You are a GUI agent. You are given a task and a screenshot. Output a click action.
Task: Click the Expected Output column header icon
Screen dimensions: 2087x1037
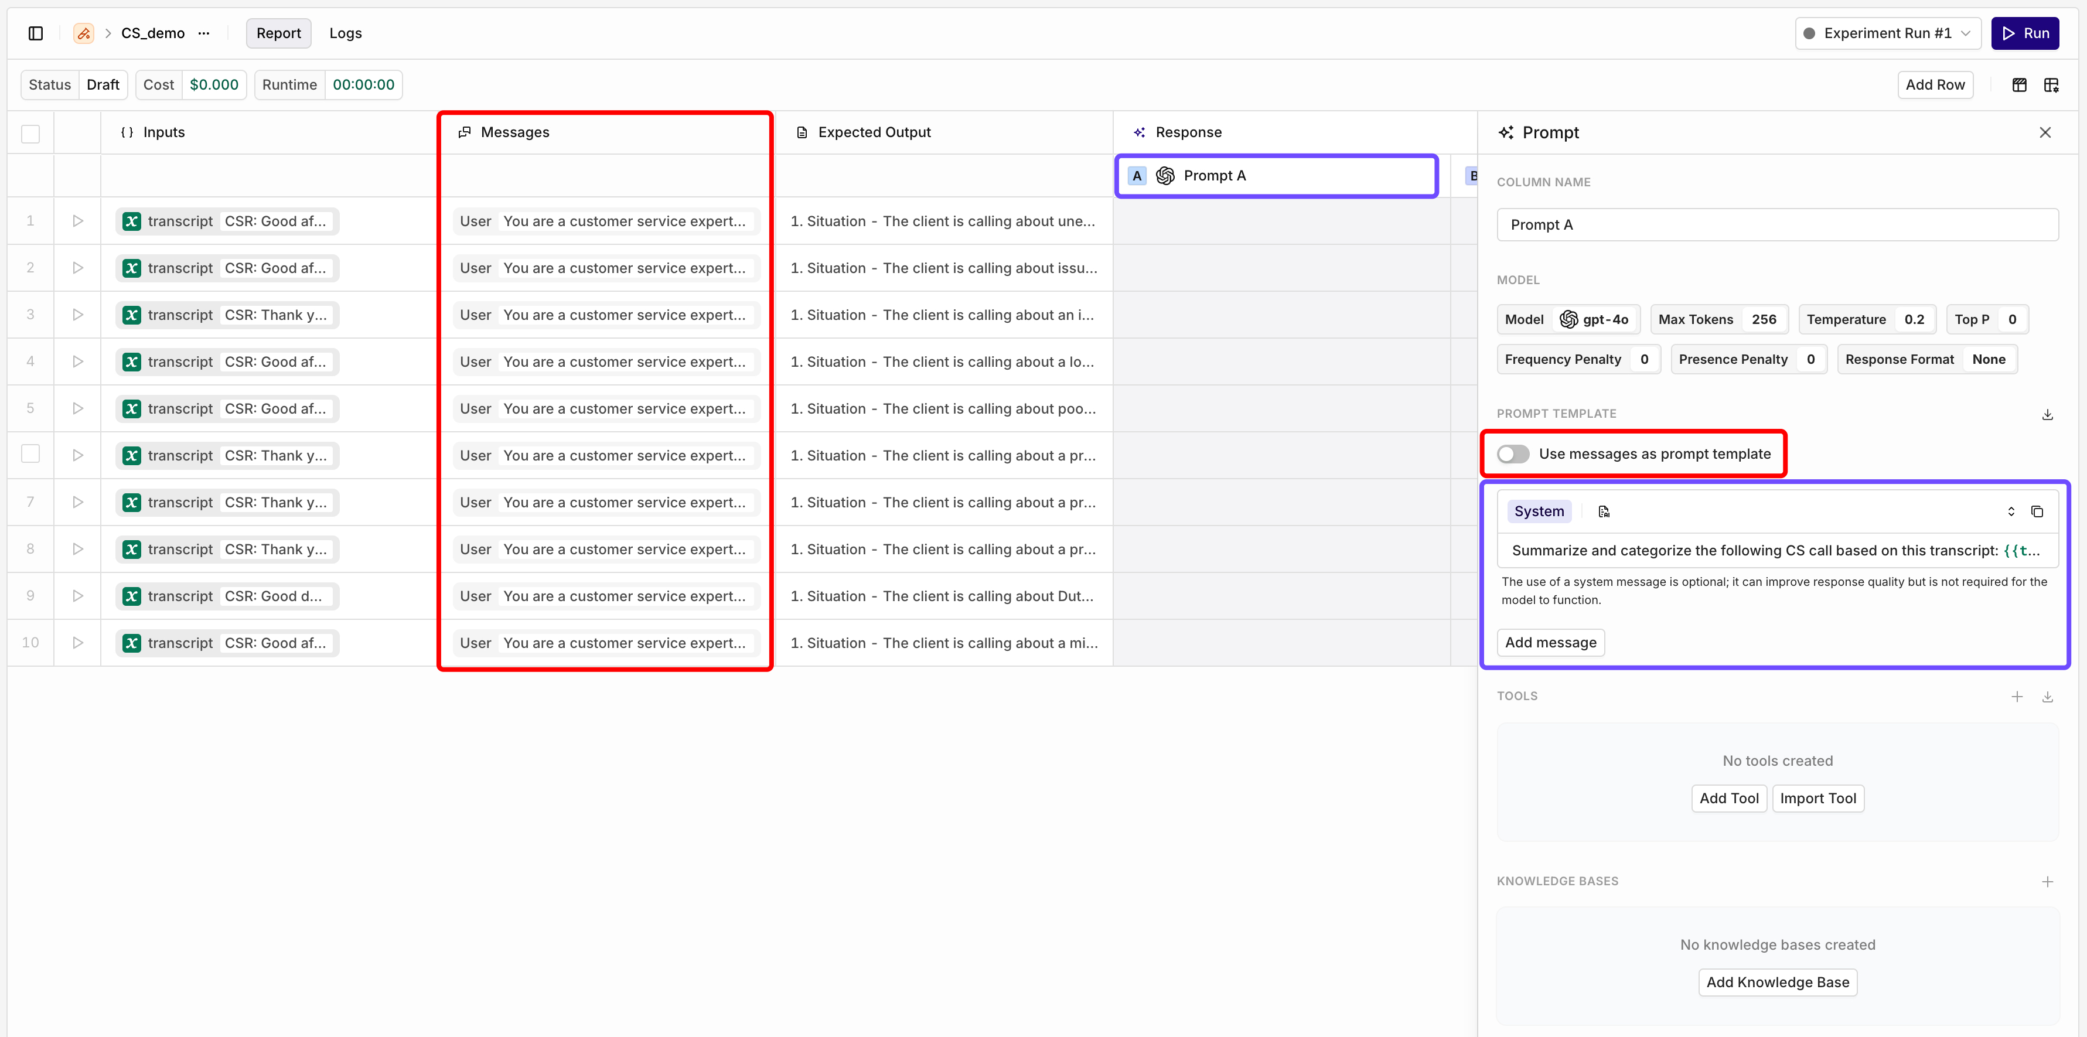802,132
